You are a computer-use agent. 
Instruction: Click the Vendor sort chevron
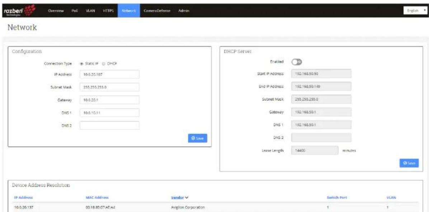pyautogui.click(x=187, y=197)
